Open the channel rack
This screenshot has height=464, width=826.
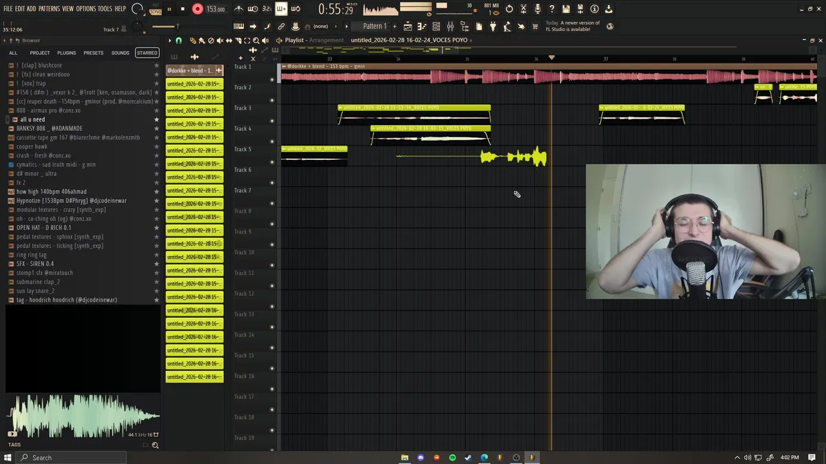click(436, 26)
